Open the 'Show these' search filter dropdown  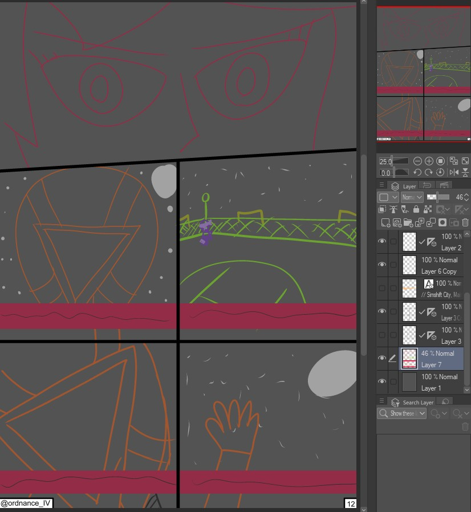[402, 413]
